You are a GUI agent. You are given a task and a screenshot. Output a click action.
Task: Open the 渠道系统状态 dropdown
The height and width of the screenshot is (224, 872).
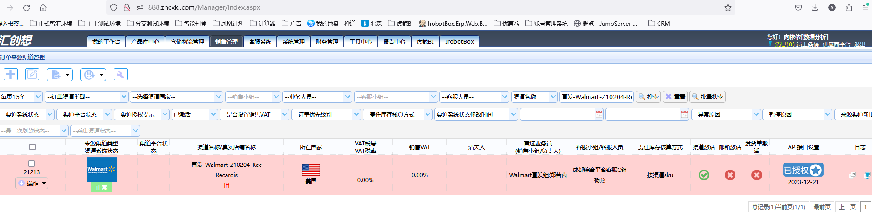coord(27,114)
